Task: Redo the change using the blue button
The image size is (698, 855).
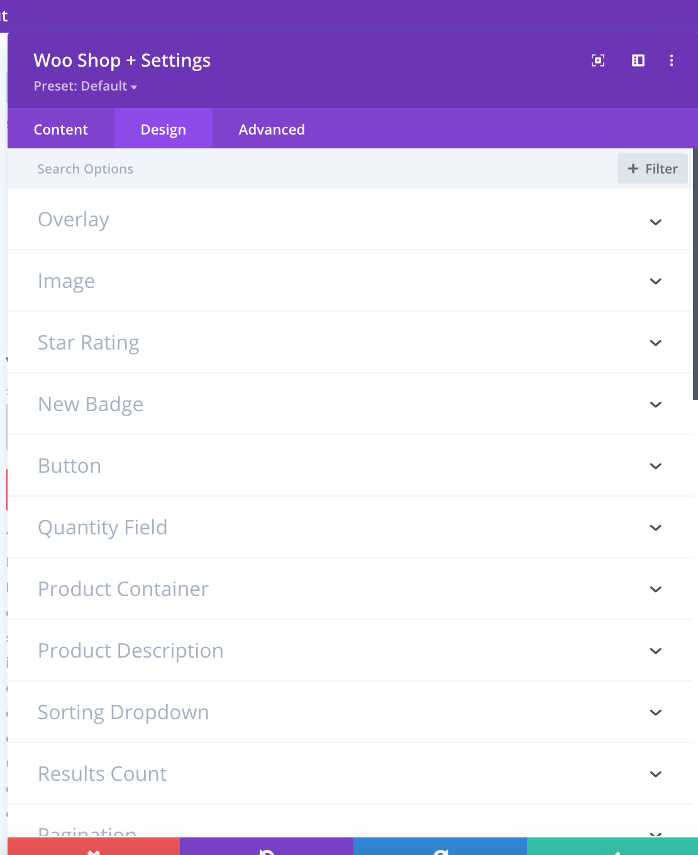Action: pyautogui.click(x=440, y=847)
